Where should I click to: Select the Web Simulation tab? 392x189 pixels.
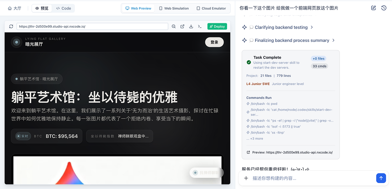coord(174,8)
